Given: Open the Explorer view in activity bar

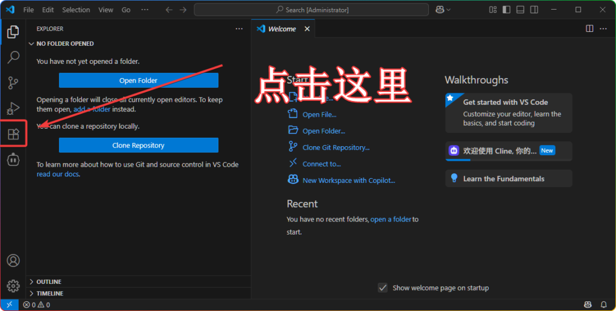Looking at the screenshot, I should pyautogui.click(x=13, y=32).
